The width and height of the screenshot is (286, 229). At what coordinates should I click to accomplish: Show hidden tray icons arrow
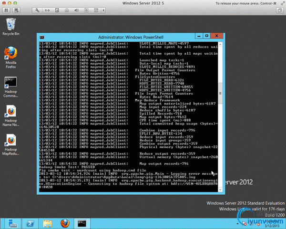click(237, 224)
